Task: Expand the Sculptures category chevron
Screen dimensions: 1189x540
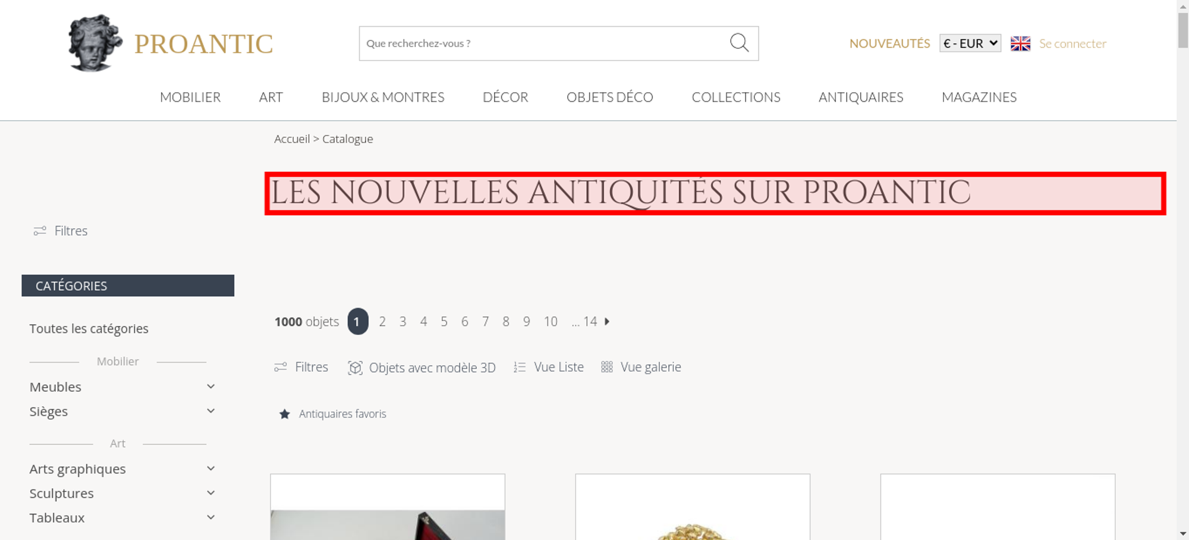Action: [210, 493]
